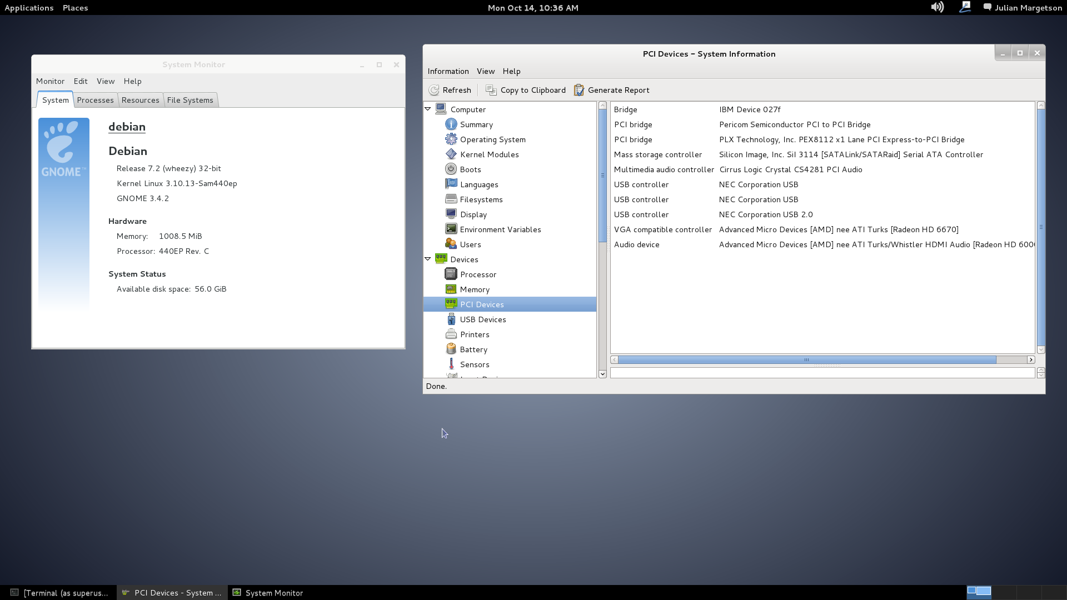
Task: Select the second workspace in switcher
Action: pyautogui.click(x=1005, y=592)
